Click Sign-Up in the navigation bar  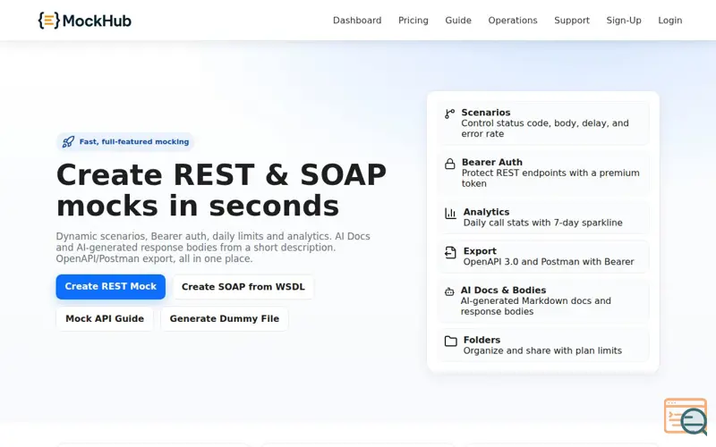pos(624,21)
